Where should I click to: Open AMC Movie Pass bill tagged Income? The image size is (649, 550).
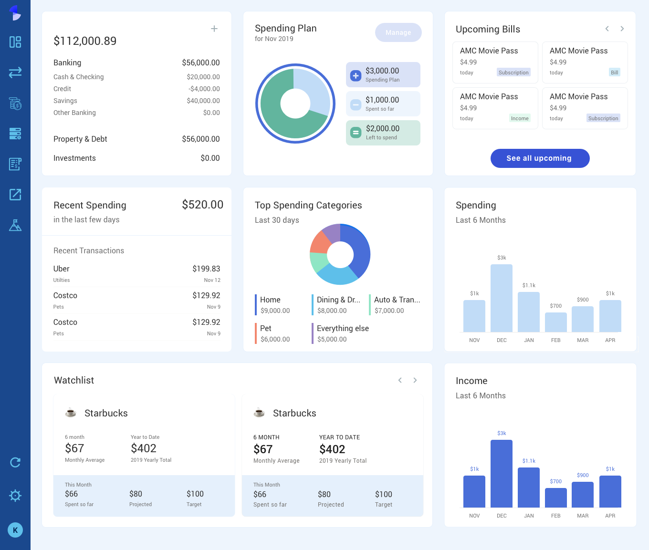(495, 108)
